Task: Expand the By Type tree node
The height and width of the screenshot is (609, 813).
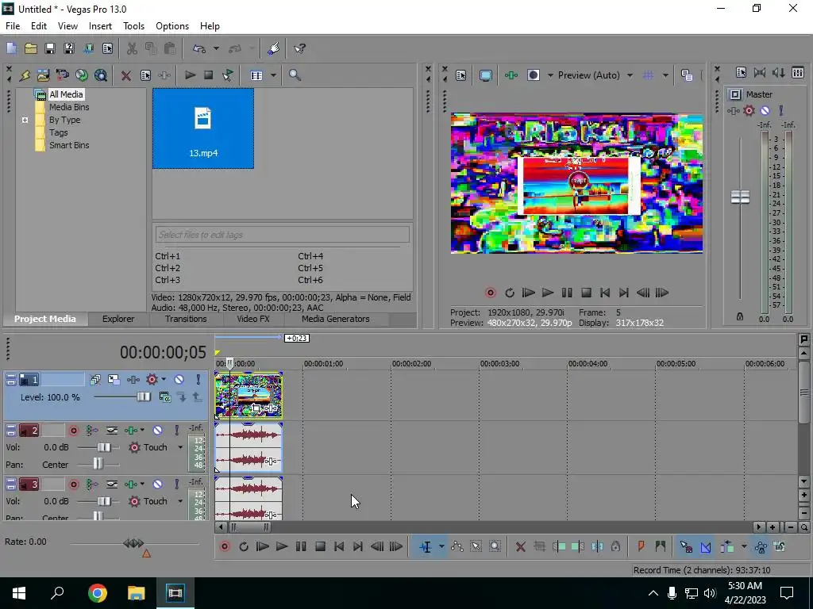Action: pyautogui.click(x=25, y=121)
